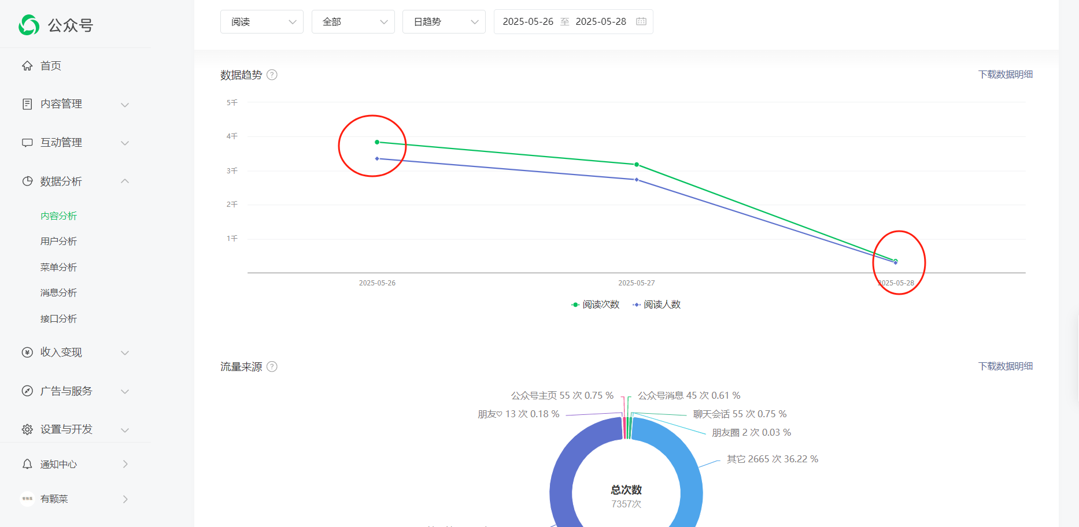The width and height of the screenshot is (1079, 527).
Task: Select 用户分析 submenu item
Action: 58,241
